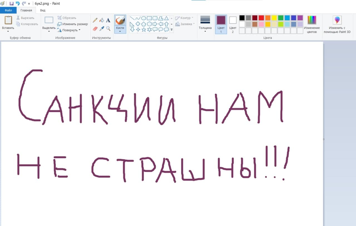
Task: Open the Кисти brushes dropdown
Action: 120,30
